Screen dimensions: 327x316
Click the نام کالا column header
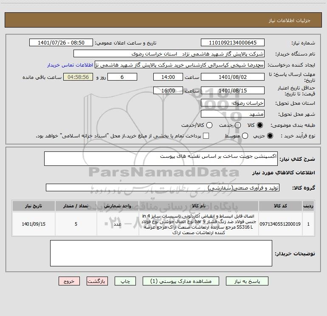point(199,206)
